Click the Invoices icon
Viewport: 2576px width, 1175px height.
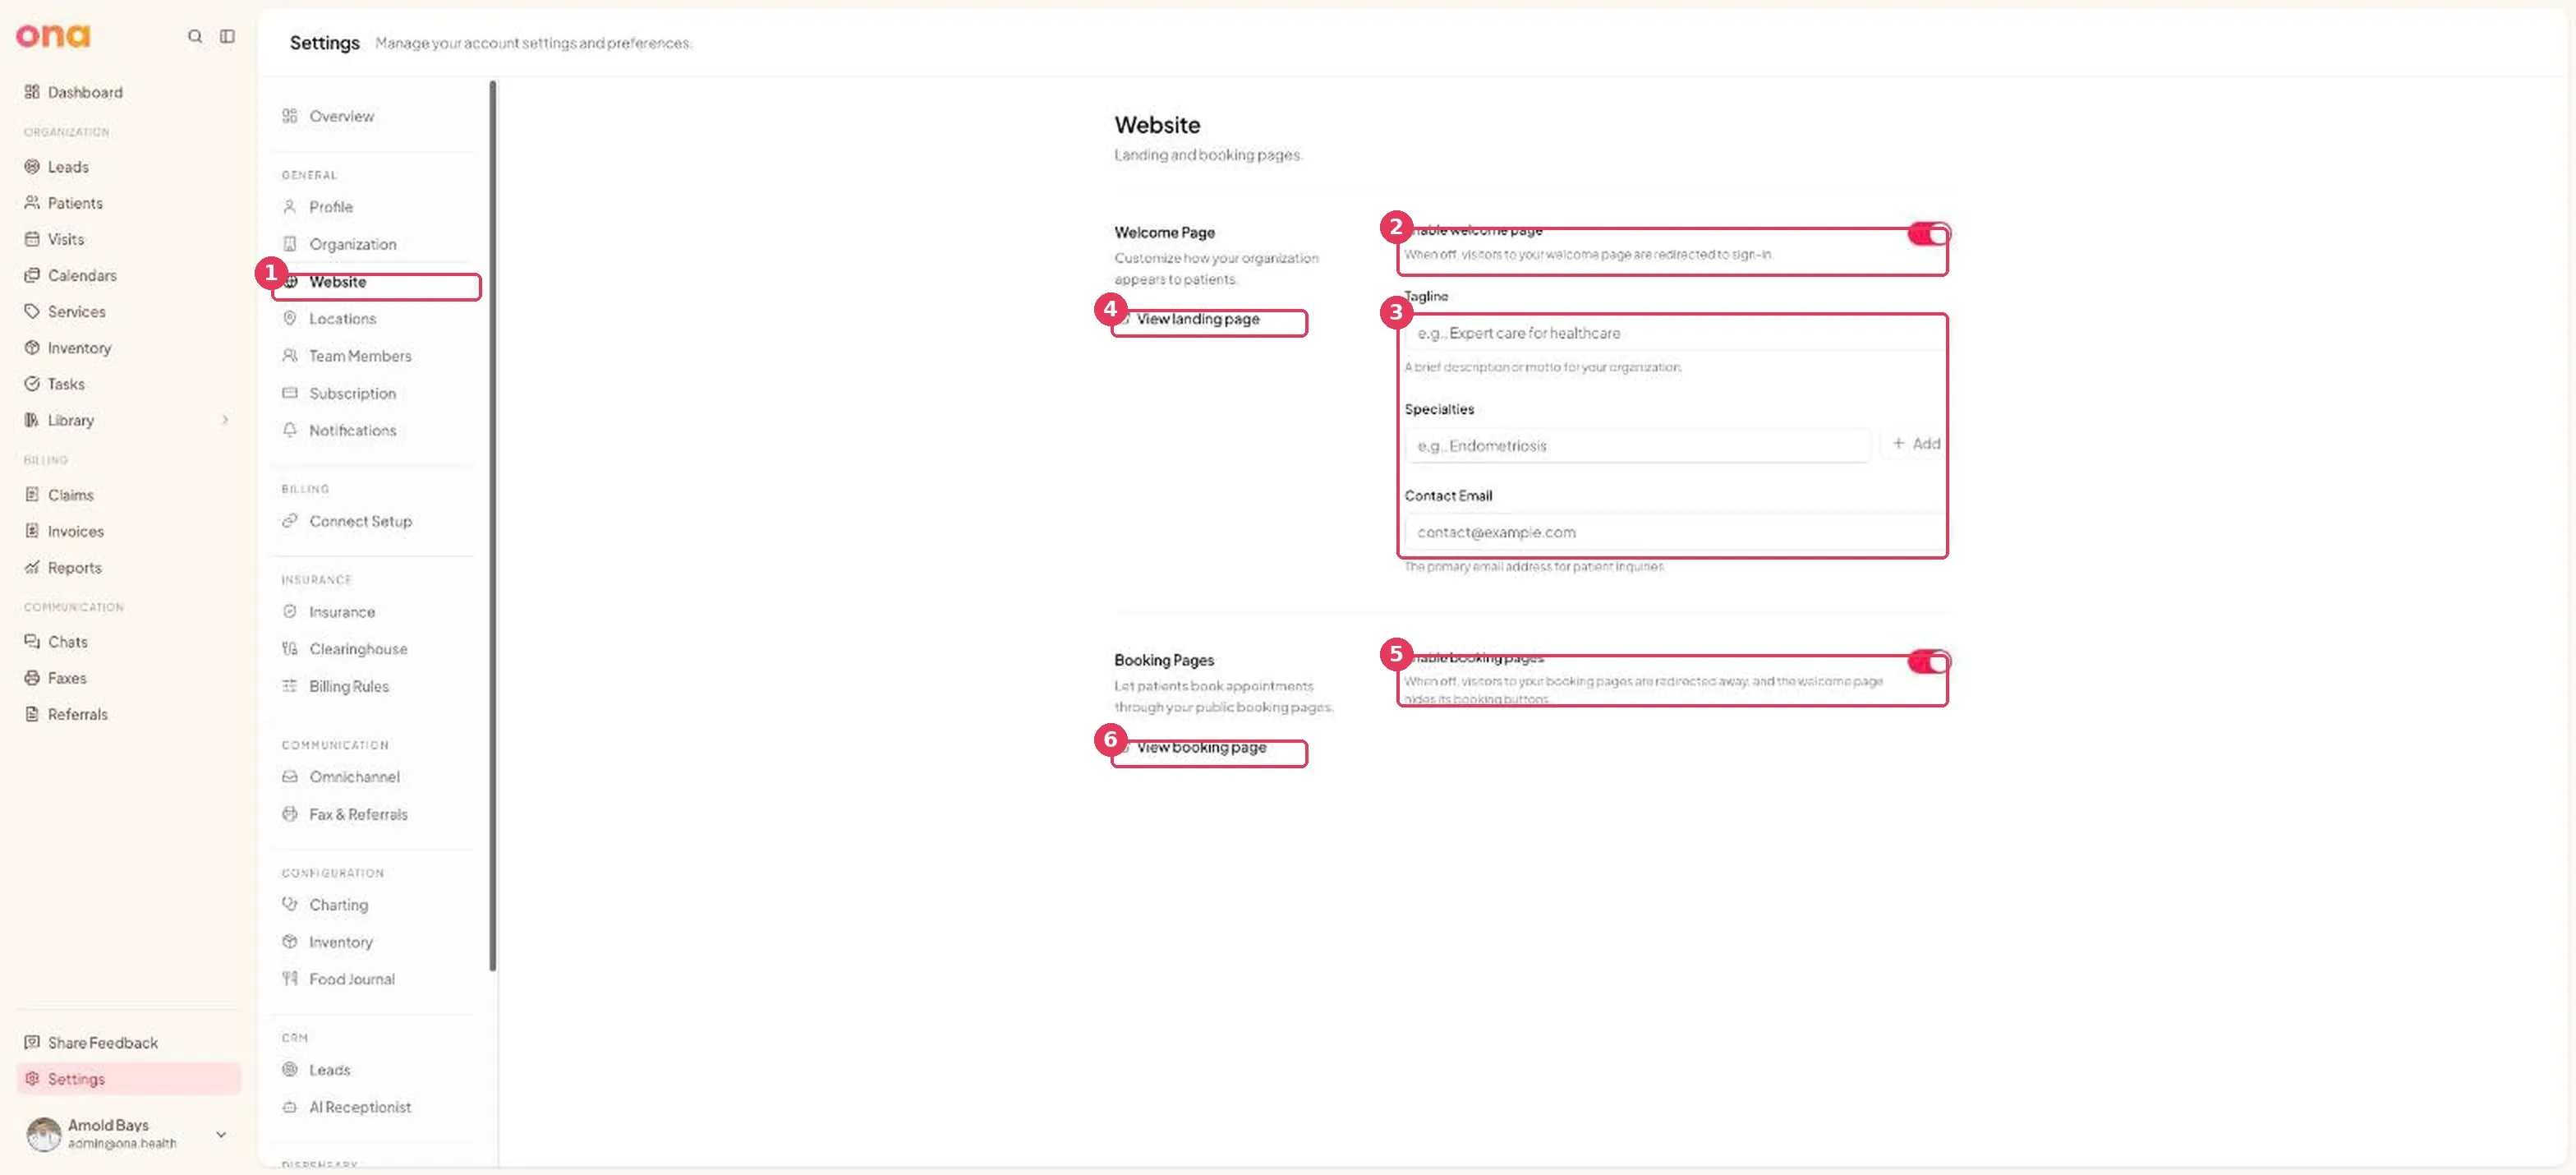pos(32,531)
